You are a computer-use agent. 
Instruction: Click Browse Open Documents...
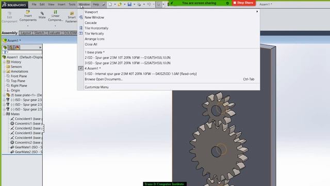coord(104,79)
